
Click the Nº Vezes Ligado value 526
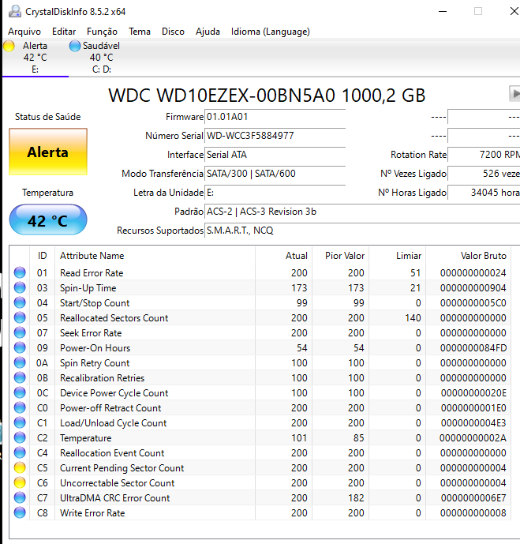click(484, 174)
